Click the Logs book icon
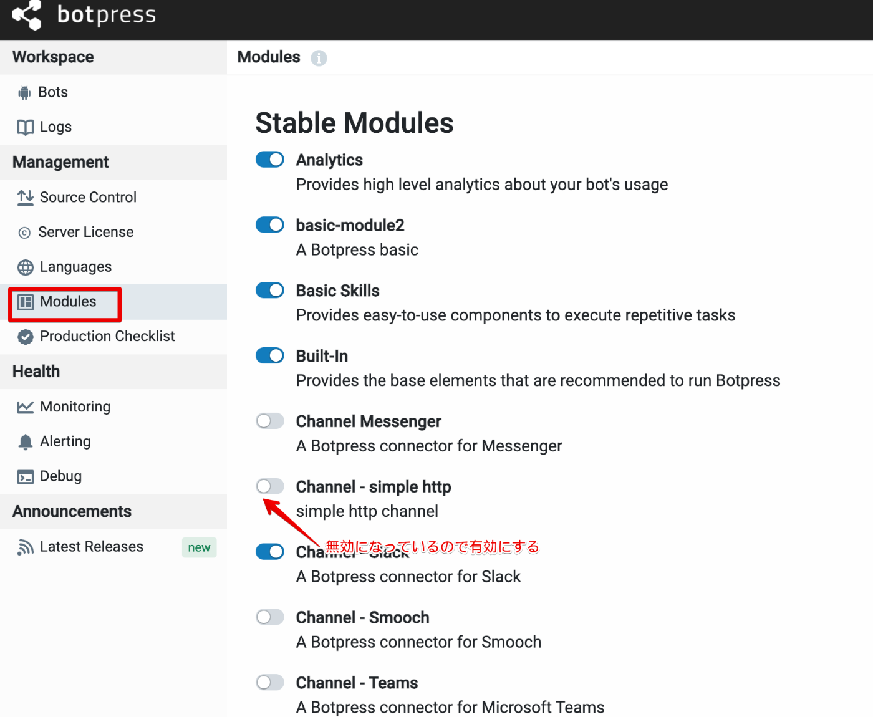873x717 pixels. [x=26, y=127]
